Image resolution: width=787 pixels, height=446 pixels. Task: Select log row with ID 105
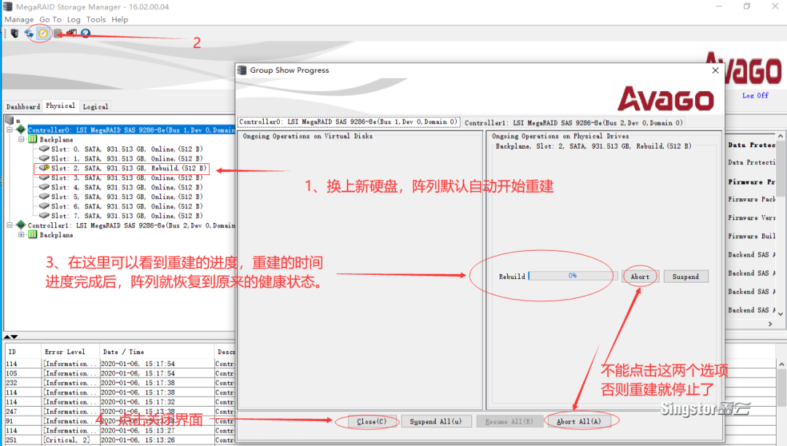[x=120, y=373]
